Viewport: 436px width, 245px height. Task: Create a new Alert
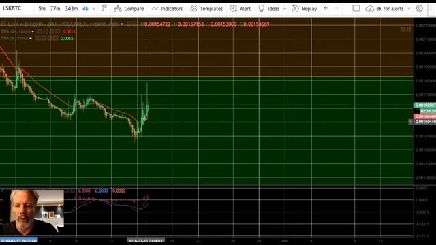[x=245, y=9]
